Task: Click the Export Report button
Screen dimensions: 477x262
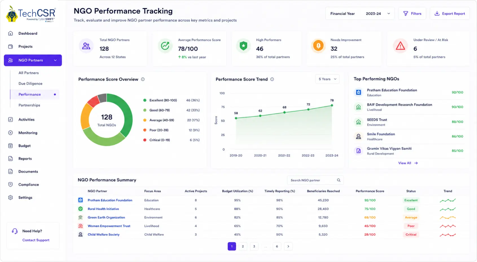Action: 450,14
